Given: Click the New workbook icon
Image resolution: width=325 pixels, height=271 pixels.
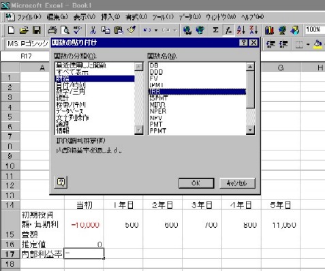Looking at the screenshot, I should coord(11,30).
